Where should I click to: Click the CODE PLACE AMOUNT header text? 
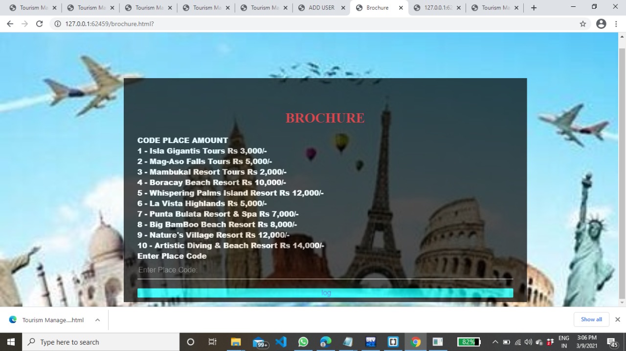coord(182,141)
